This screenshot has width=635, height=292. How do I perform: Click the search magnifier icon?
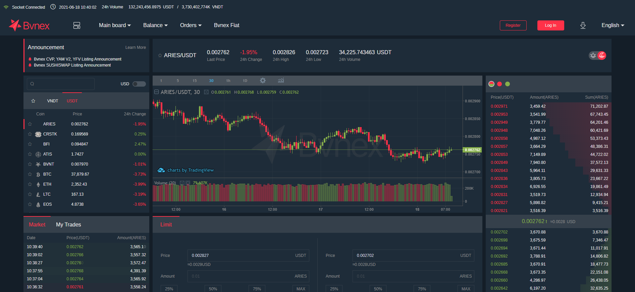[32, 84]
